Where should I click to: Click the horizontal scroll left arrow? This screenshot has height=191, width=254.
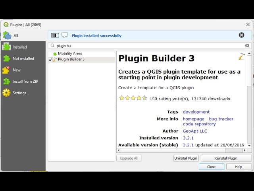click(x=119, y=150)
